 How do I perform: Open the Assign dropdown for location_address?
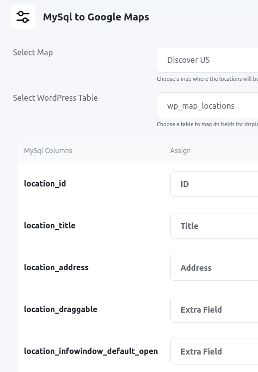(x=214, y=268)
